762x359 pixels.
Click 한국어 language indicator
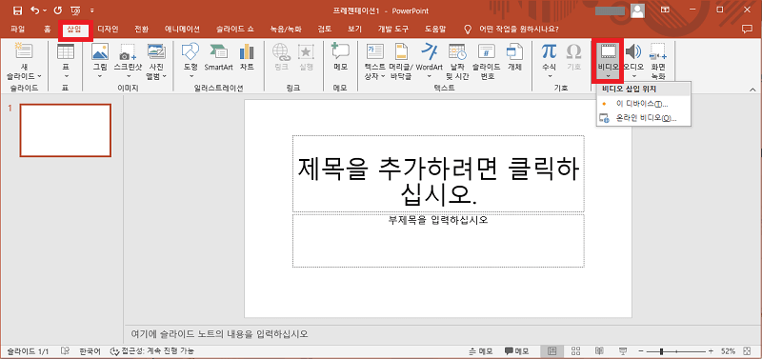pyautogui.click(x=90, y=350)
